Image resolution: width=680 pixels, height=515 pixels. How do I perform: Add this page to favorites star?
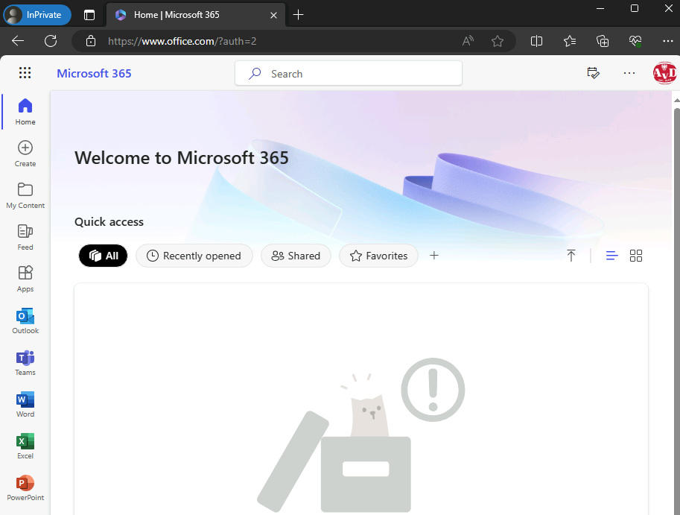[x=498, y=41]
